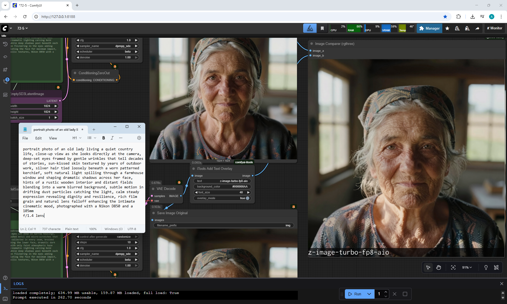The width and height of the screenshot is (507, 304).
Task: Open the Queue history sidebar icon
Action: click(x=5, y=44)
